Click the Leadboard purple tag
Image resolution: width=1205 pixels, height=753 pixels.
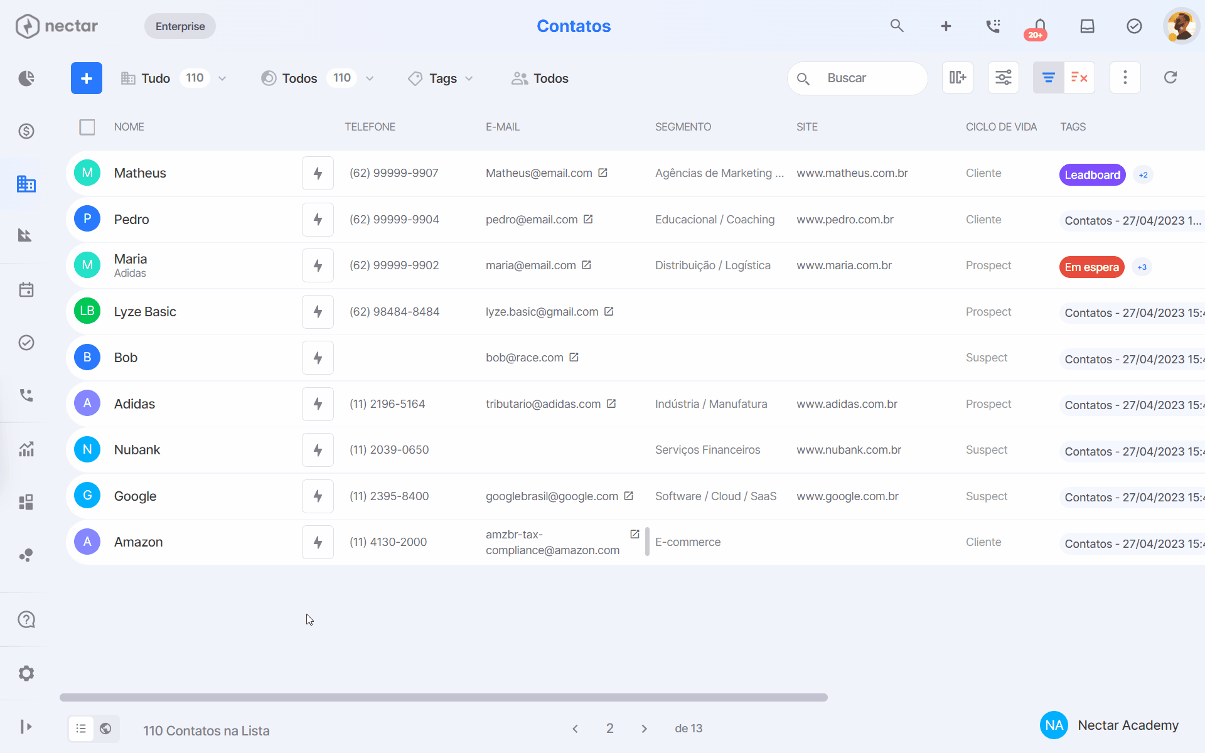tap(1092, 175)
